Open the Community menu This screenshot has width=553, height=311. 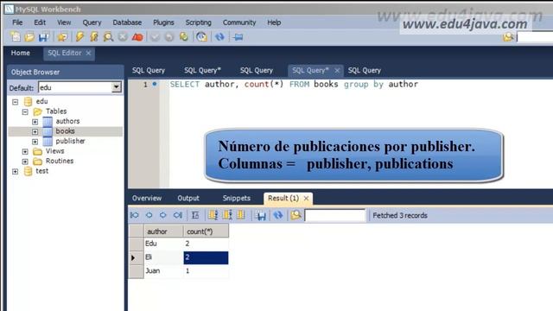tap(239, 22)
